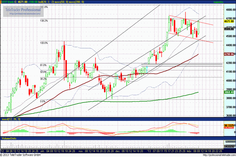Viewport: 236px width, 157px height.
Task: Select the macd(12, 26, 9) panel label
Action: click(x=11, y=119)
